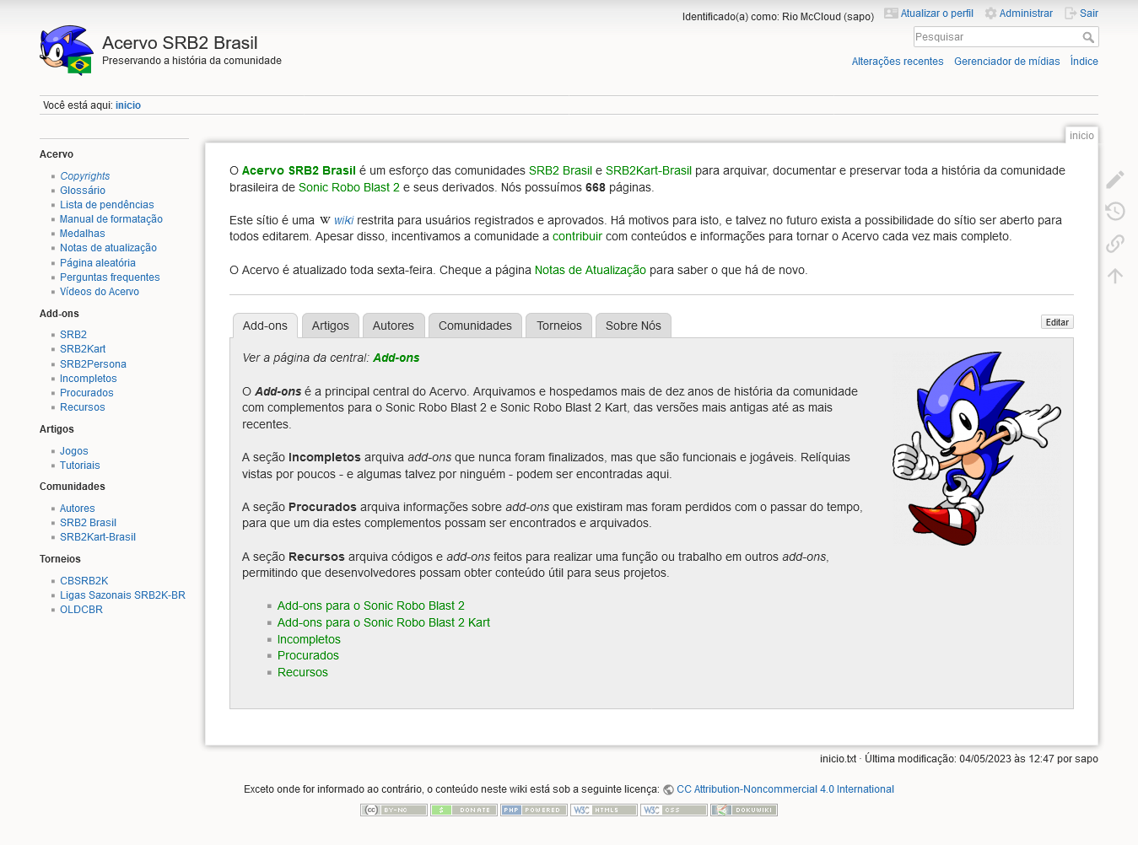Open OLDCBR tournament link

point(81,610)
